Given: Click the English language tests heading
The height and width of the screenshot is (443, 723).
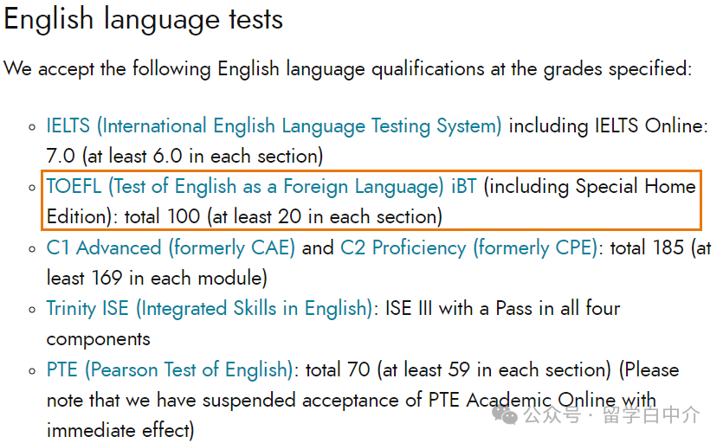Looking at the screenshot, I should click(x=144, y=19).
